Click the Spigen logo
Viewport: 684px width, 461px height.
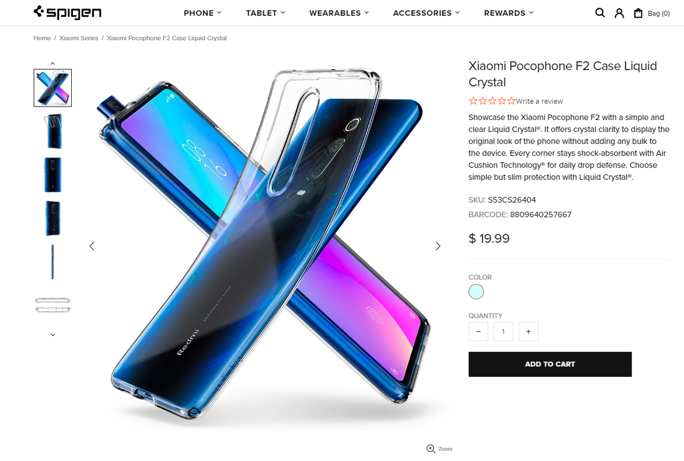[68, 13]
